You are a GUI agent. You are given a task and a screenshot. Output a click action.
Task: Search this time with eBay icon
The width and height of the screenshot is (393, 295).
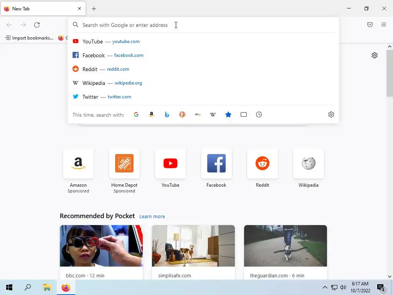[x=198, y=114]
